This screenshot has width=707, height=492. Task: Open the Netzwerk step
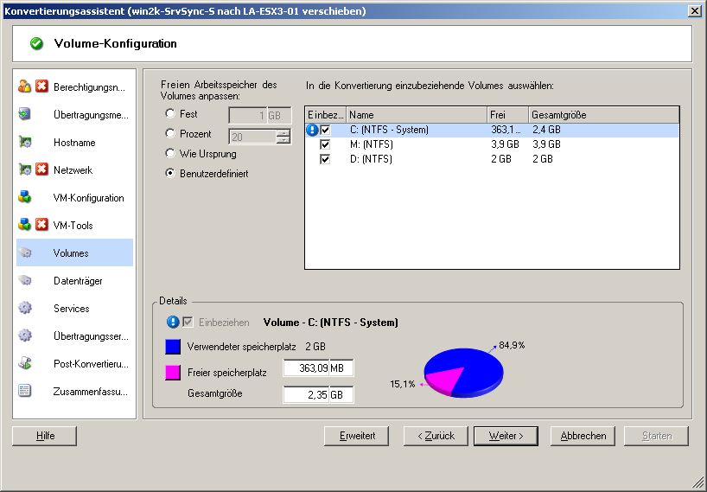point(74,169)
